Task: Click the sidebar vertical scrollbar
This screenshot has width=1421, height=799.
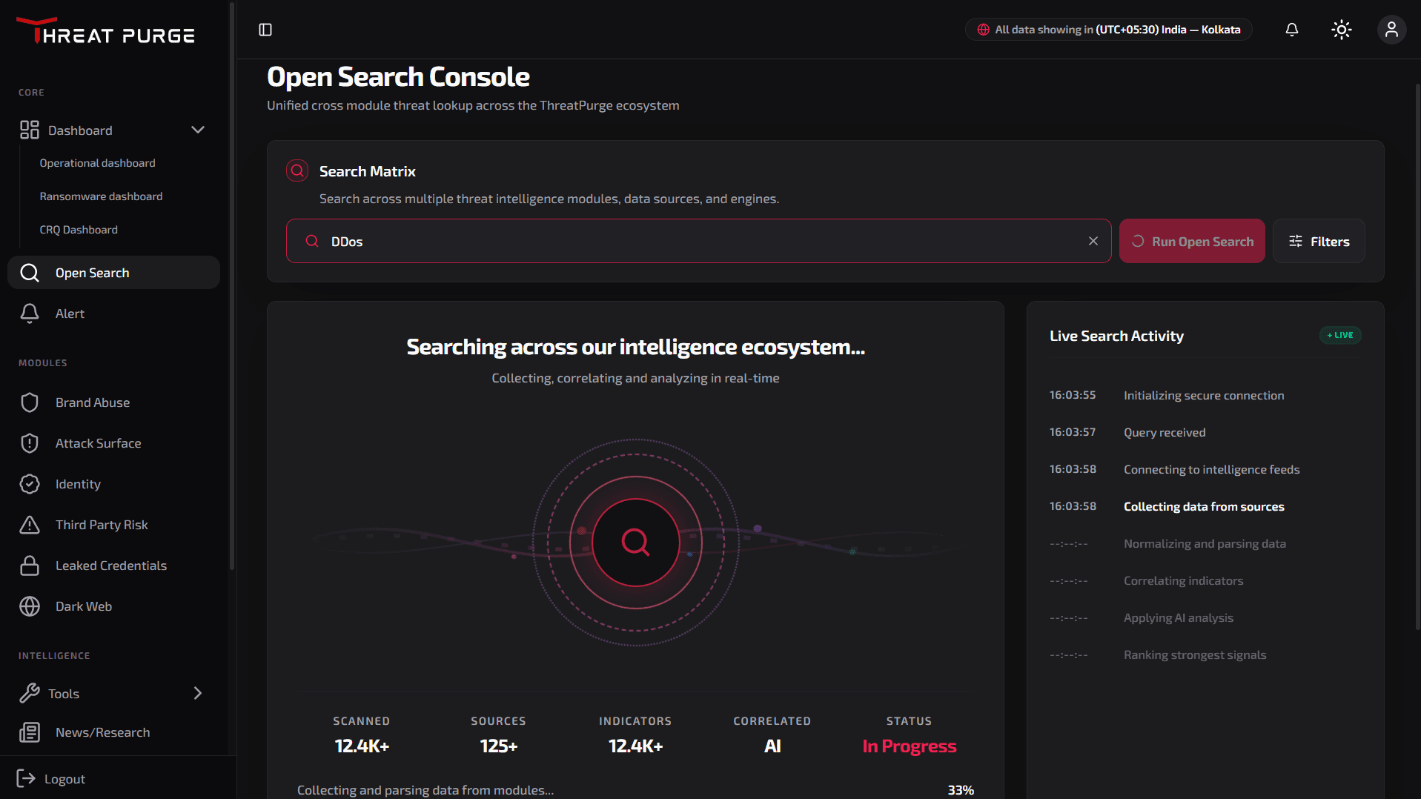Action: (232, 285)
